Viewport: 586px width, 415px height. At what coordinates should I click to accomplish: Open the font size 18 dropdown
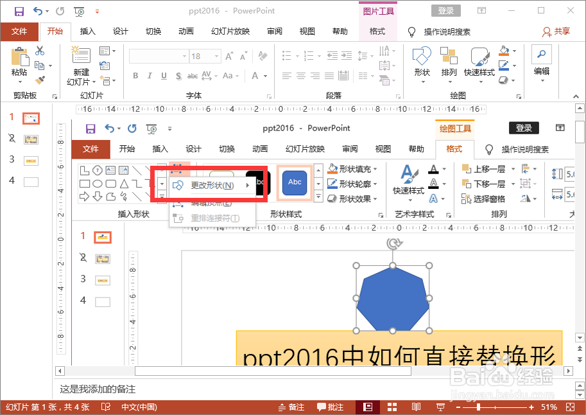click(216, 56)
